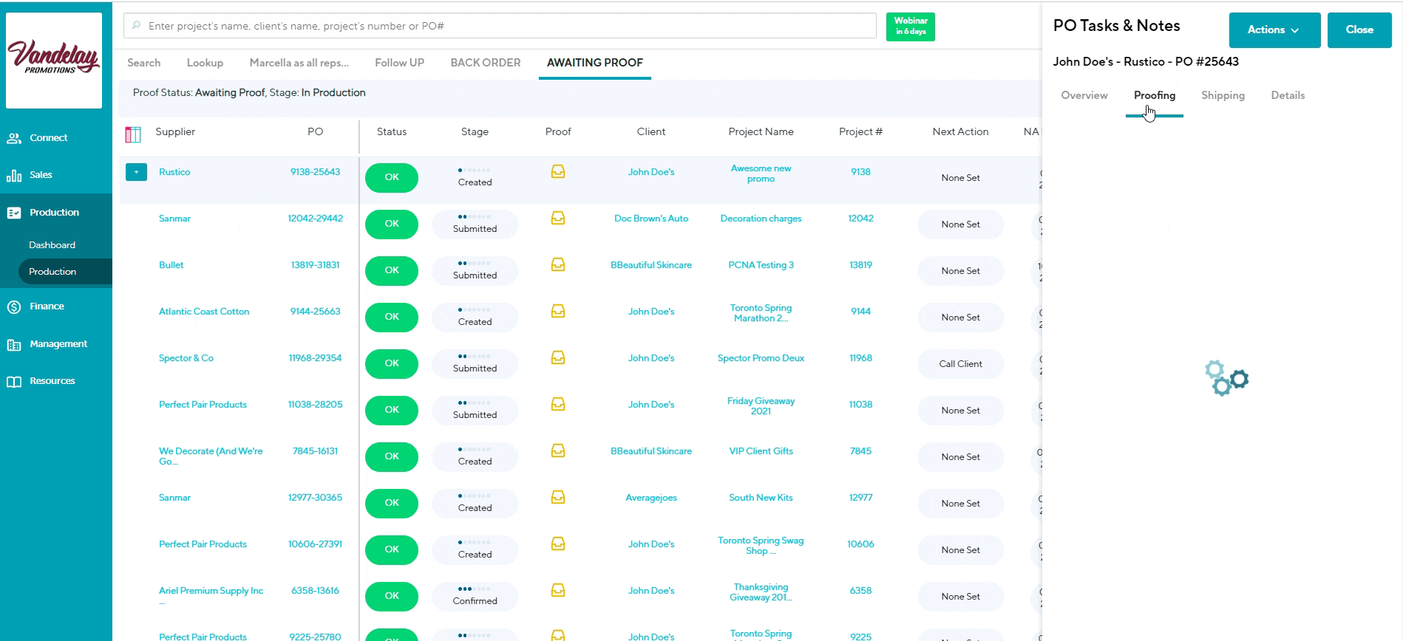Focus the project search input field
1403x641 pixels.
pos(500,26)
